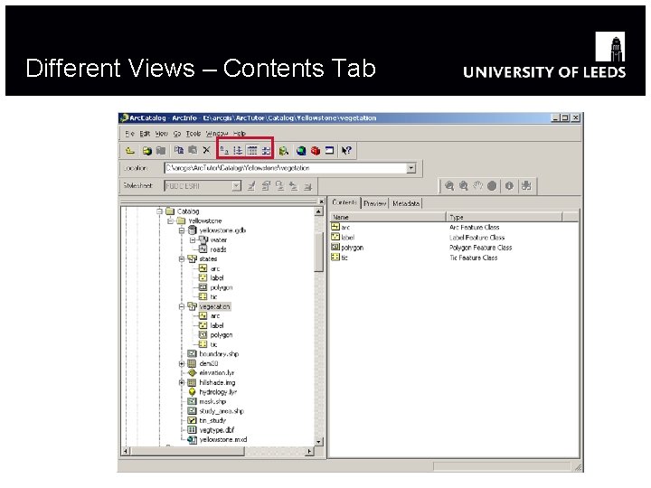The width and height of the screenshot is (651, 488).
Task: Select the Pan hand tool
Action: pos(478,186)
